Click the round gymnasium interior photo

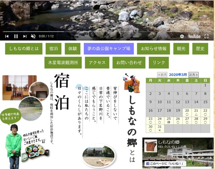click(39, 91)
